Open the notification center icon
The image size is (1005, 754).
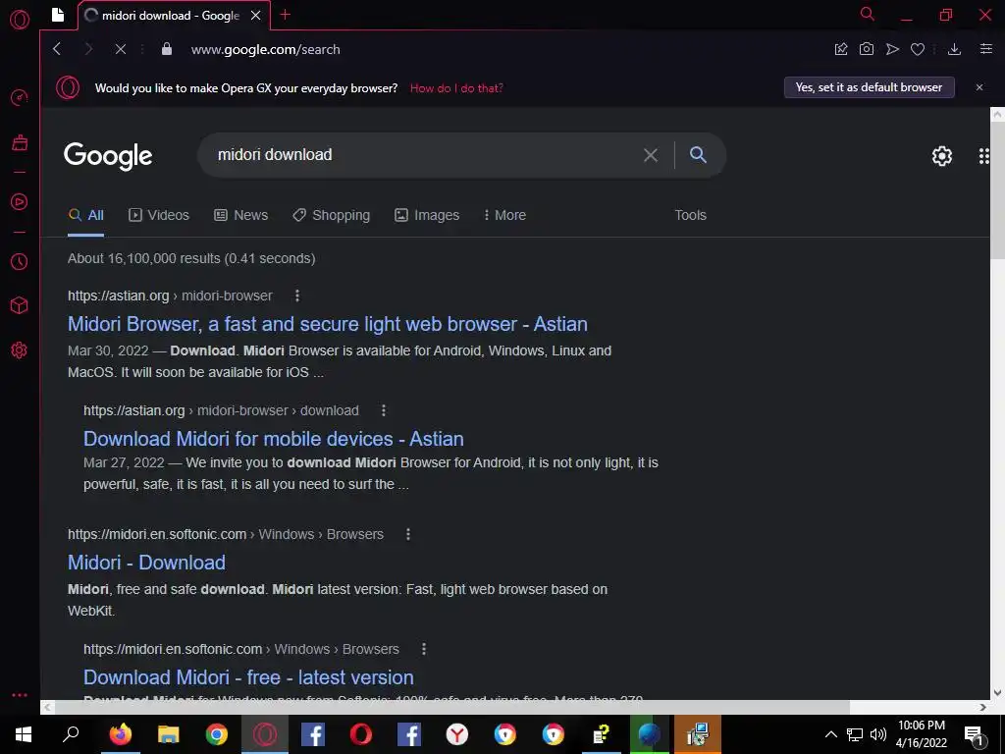click(975, 736)
